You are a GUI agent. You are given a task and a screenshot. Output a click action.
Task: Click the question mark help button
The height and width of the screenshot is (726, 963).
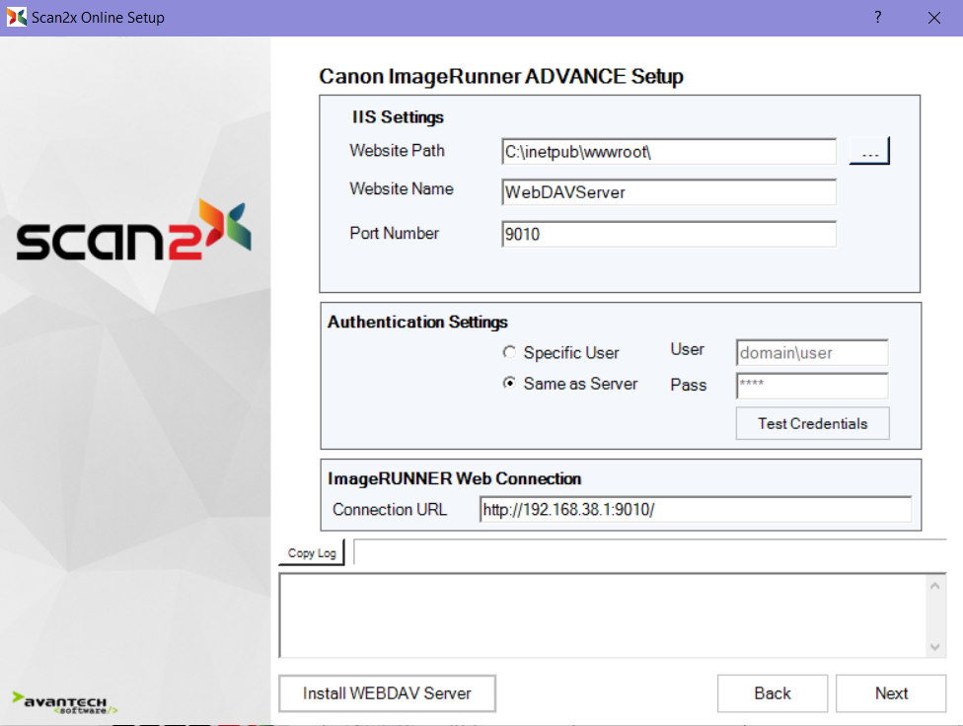[877, 18]
